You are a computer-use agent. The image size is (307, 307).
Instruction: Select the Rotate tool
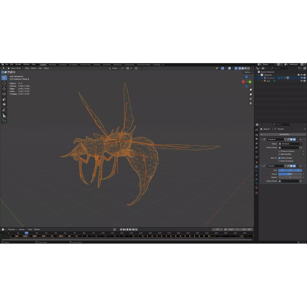(4, 94)
